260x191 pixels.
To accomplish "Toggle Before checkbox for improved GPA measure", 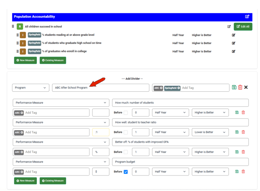I will click(126, 152).
